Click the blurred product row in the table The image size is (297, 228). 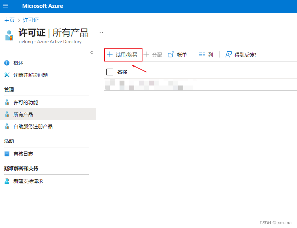[200, 85]
